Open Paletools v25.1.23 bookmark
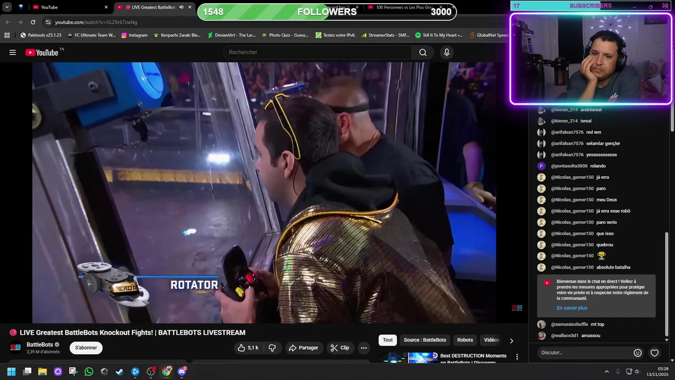Image resolution: width=675 pixels, height=380 pixels. pos(41,35)
